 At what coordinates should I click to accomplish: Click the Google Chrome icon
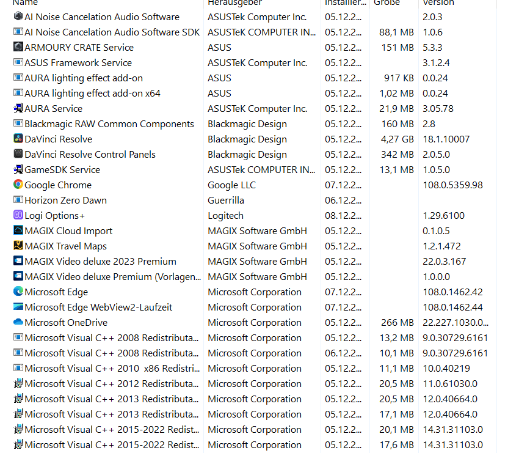[18, 184]
